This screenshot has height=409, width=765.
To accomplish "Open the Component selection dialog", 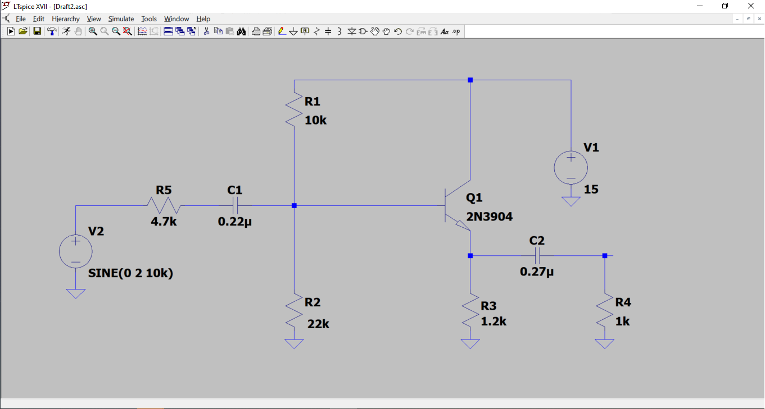I will pyautogui.click(x=363, y=31).
